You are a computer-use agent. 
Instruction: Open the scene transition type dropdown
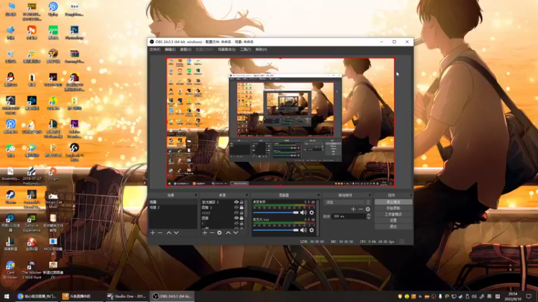tap(347, 203)
